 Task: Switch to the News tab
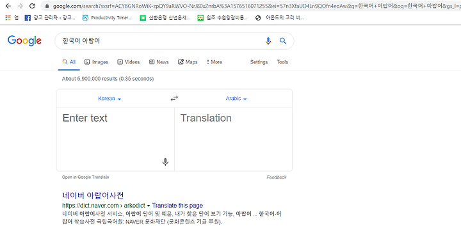point(159,62)
